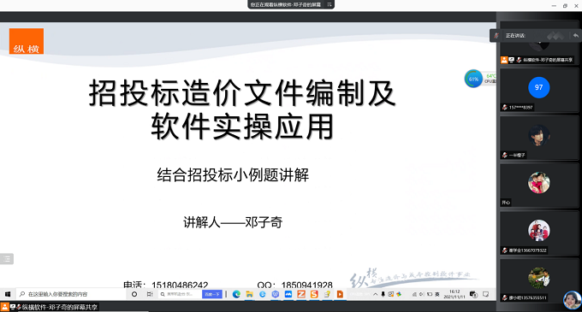Open the Windows Start menu
Image resolution: width=582 pixels, height=312 pixels.
[8, 294]
